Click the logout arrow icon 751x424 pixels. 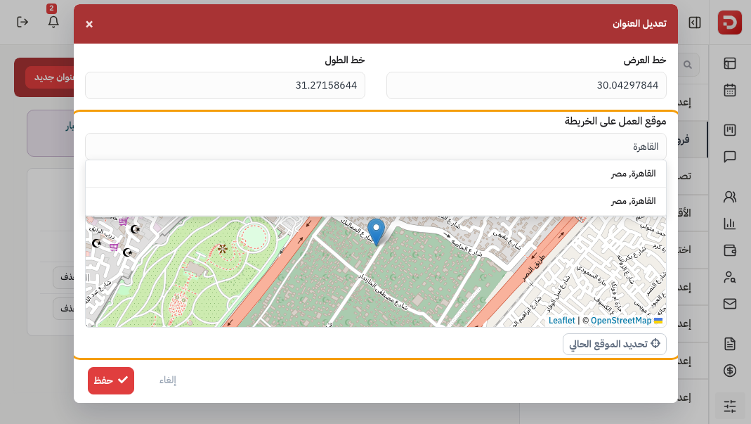click(x=22, y=22)
